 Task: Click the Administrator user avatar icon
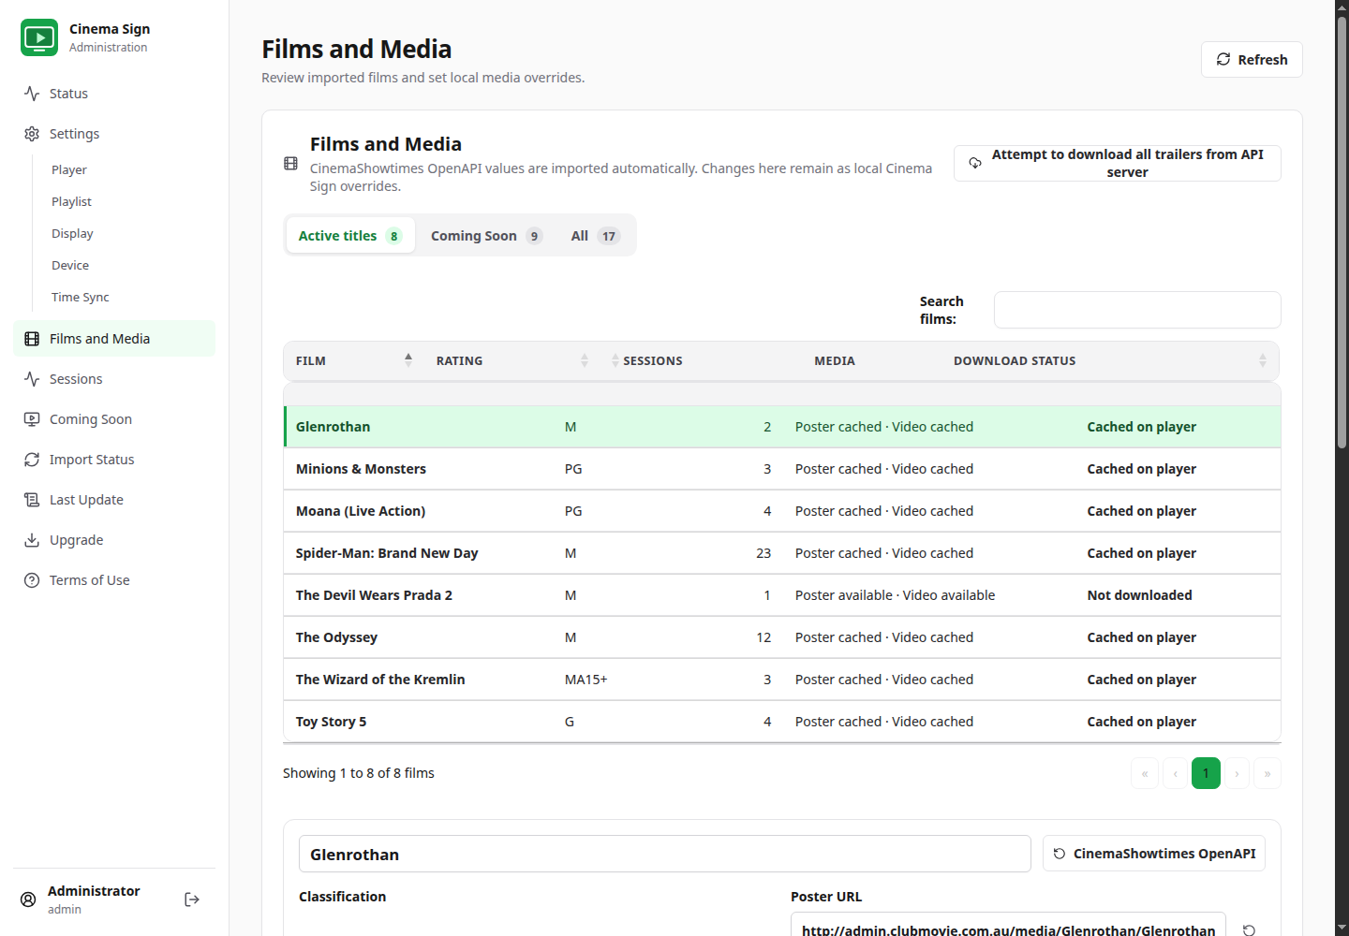click(x=28, y=899)
